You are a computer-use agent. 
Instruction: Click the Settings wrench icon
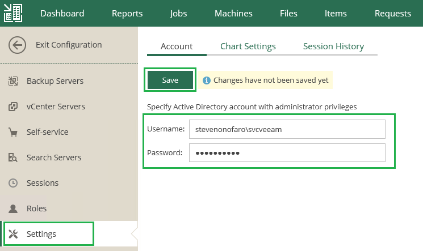[x=13, y=234]
